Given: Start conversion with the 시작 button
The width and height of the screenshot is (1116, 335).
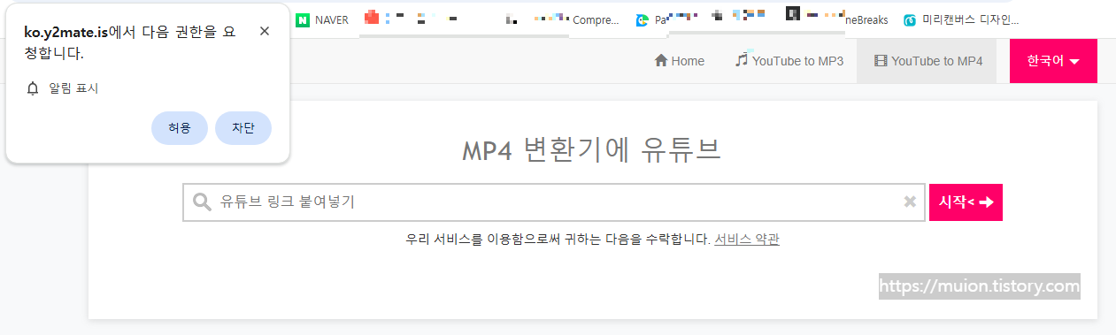Looking at the screenshot, I should point(966,202).
